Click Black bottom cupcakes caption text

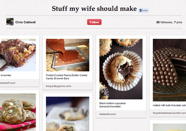(x=112, y=105)
